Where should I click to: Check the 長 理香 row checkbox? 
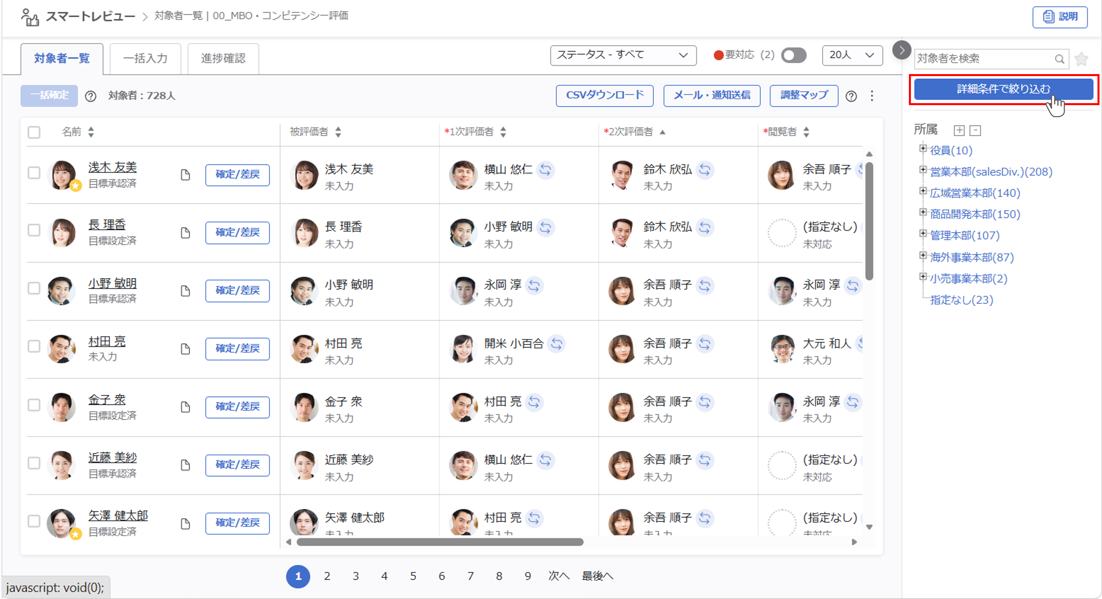click(x=34, y=231)
